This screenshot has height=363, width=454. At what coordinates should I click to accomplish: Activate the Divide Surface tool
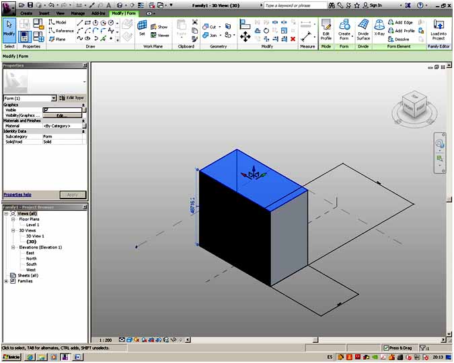click(363, 30)
